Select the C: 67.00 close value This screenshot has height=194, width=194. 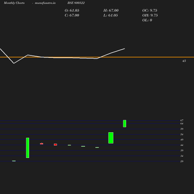pyautogui.click(x=72, y=15)
